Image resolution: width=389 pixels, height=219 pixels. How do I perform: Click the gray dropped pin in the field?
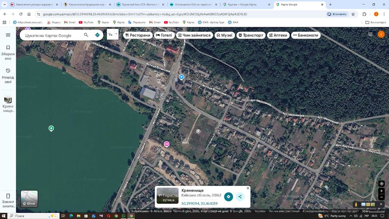(198, 131)
